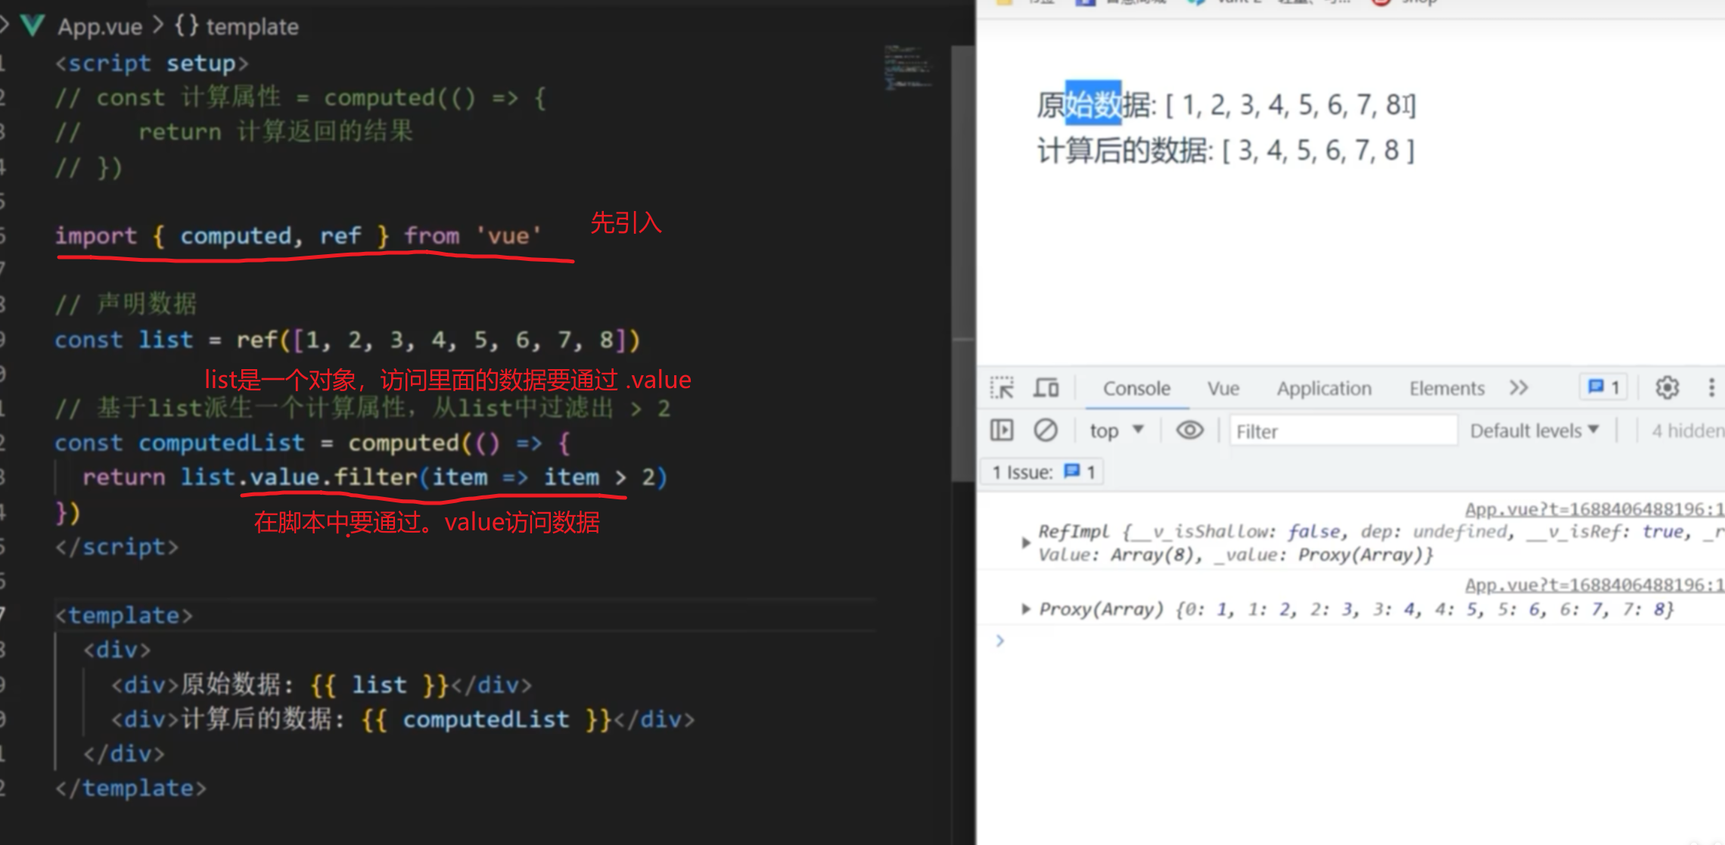Viewport: 1725px width, 845px height.
Task: Switch to the Application tab
Action: pos(1323,388)
